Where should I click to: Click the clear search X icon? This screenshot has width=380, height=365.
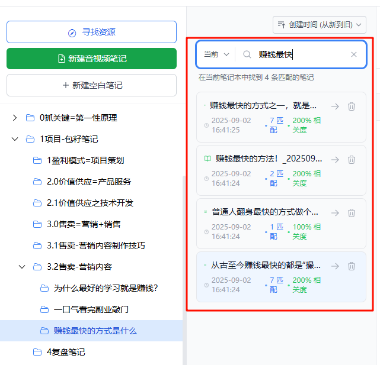coord(354,54)
